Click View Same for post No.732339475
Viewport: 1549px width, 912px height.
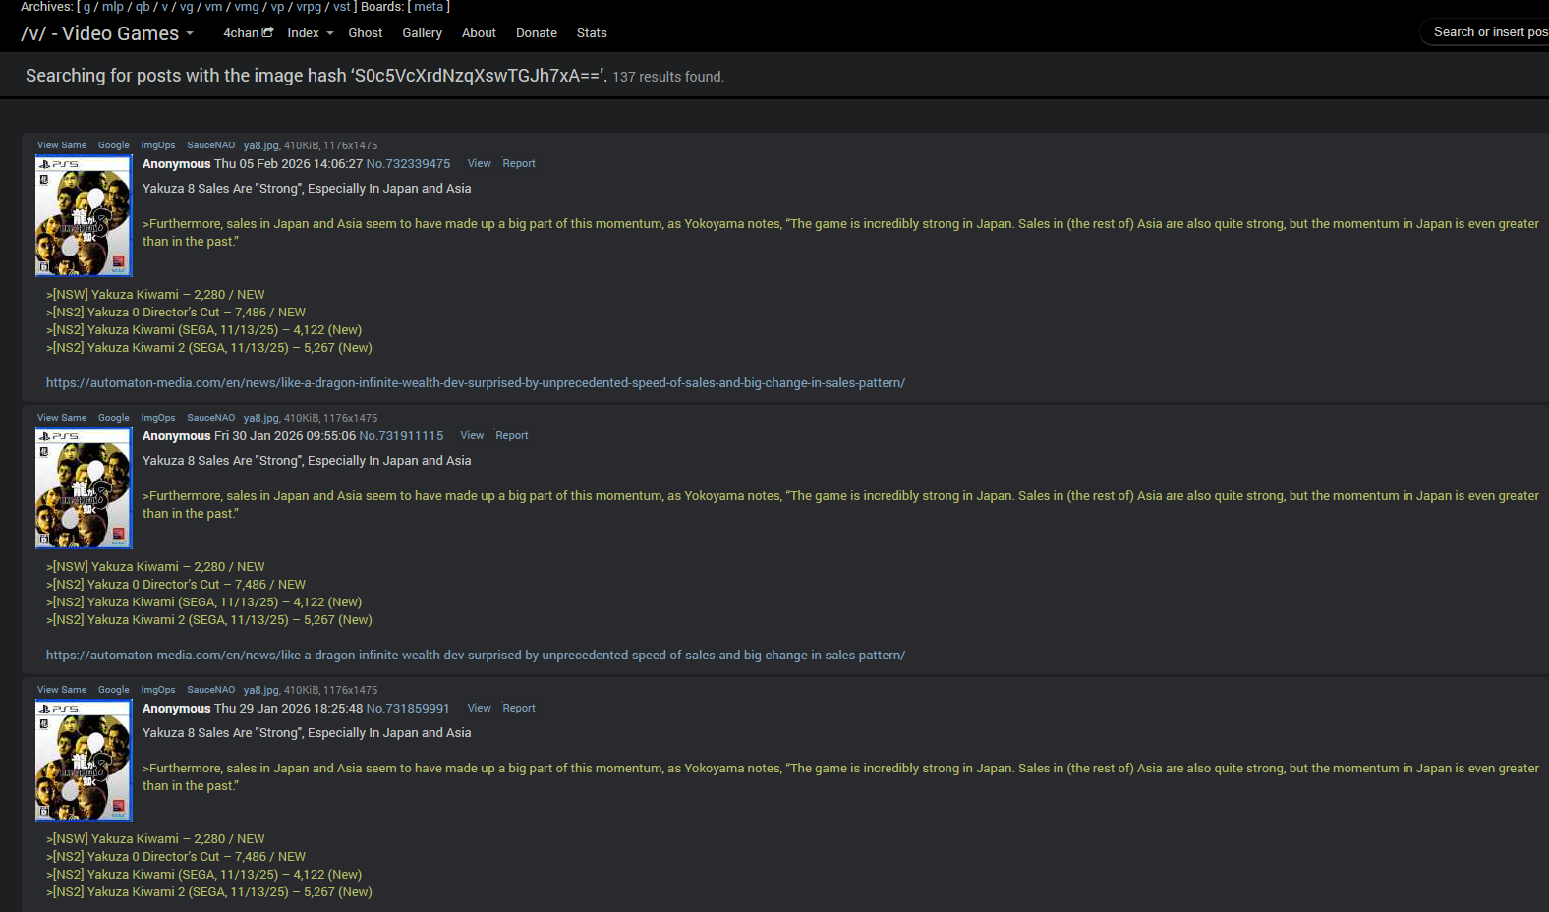click(x=62, y=145)
